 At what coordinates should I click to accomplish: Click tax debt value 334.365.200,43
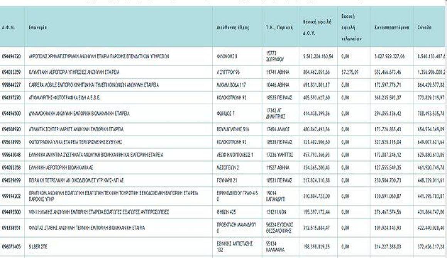pyautogui.click(x=316, y=168)
